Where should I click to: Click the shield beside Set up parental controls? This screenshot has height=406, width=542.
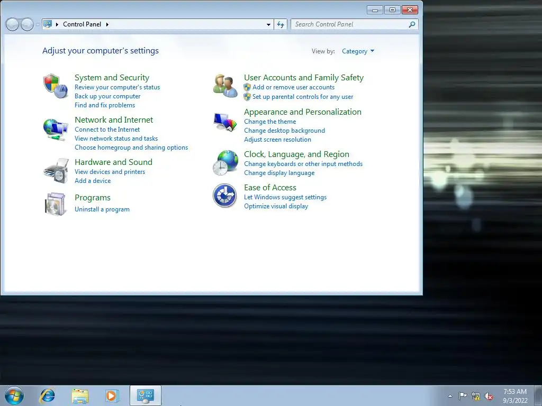(247, 97)
